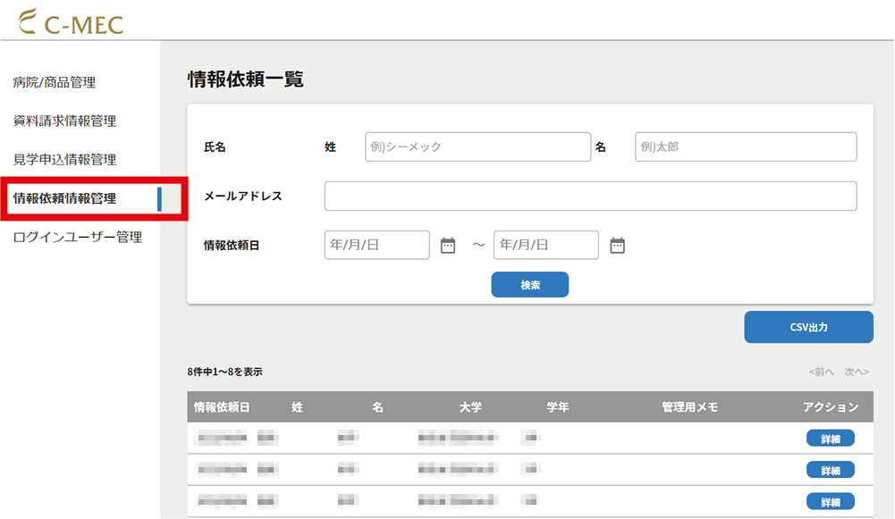Image resolution: width=895 pixels, height=519 pixels.
Task: Click the 管理用メモ column header
Action: tap(689, 407)
